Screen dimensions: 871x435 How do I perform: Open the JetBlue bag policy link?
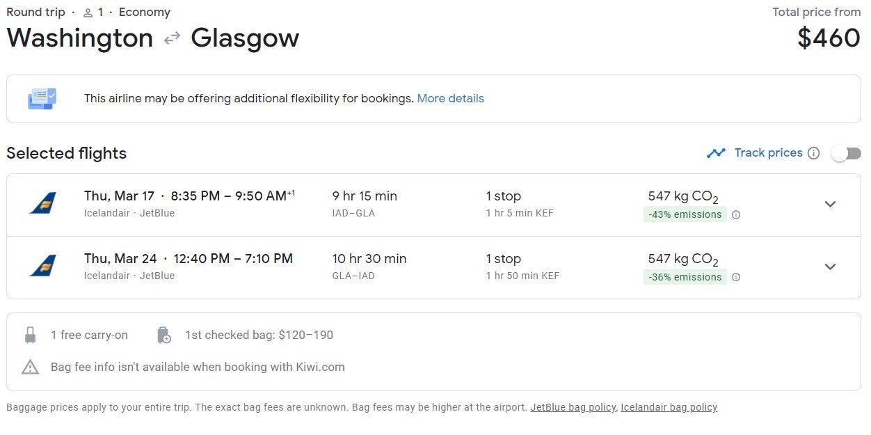[x=573, y=407]
